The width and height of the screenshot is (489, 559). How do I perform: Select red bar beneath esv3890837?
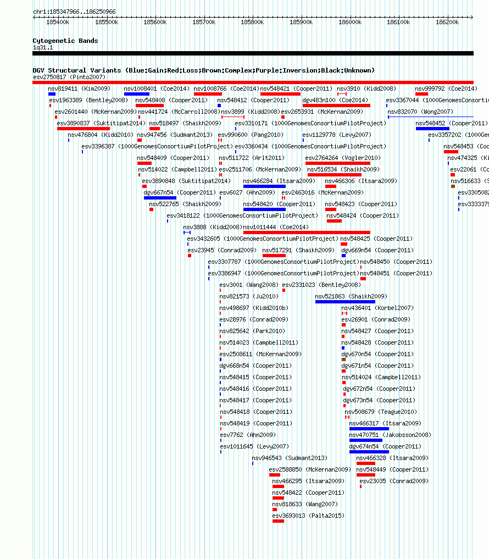(84, 129)
